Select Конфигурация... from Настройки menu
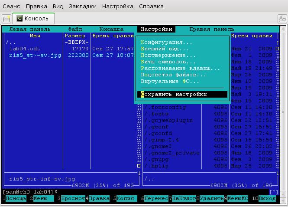Image resolution: width=288 pixels, height=207 pixels. 167,43
